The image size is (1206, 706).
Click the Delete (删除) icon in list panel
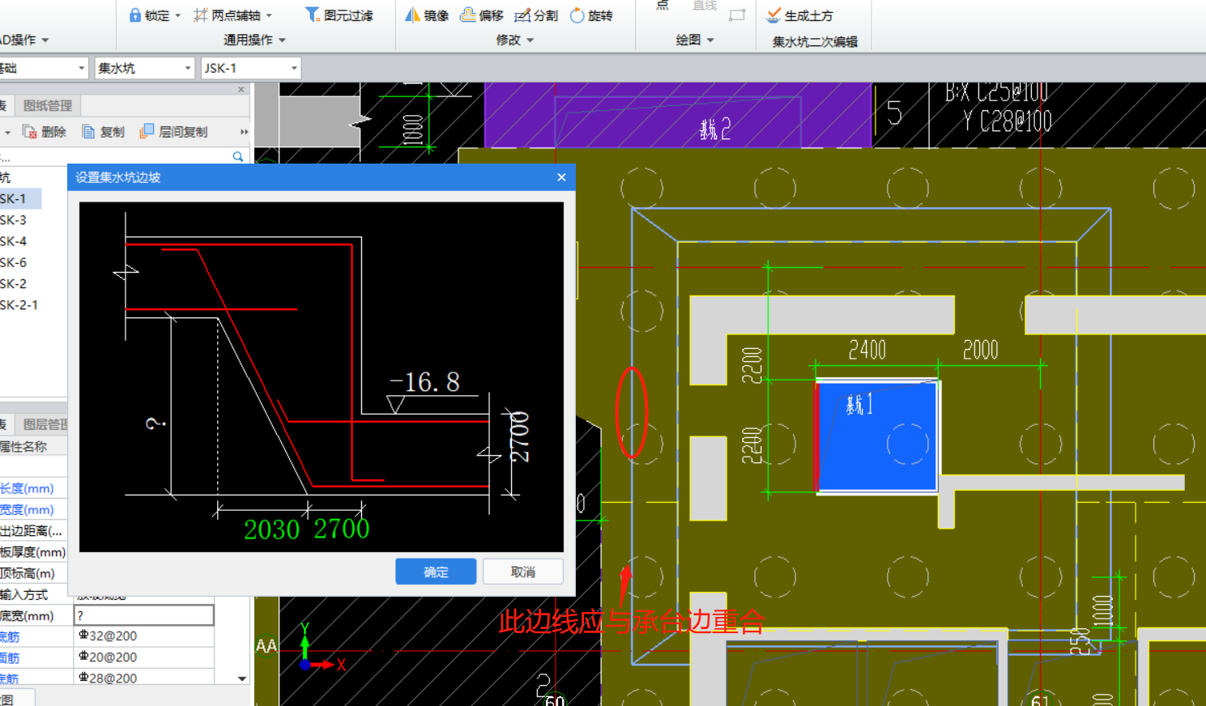29,131
